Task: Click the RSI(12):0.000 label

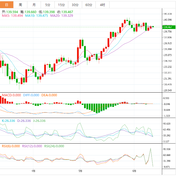Action: pyautogui.click(x=32, y=146)
